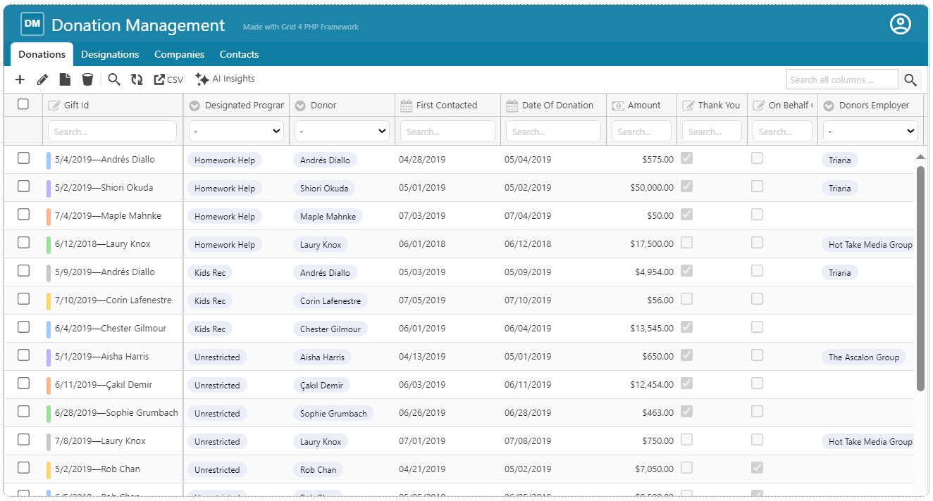Open the Designated Program filter dropdown
Screen dimensions: 933x501
click(236, 131)
